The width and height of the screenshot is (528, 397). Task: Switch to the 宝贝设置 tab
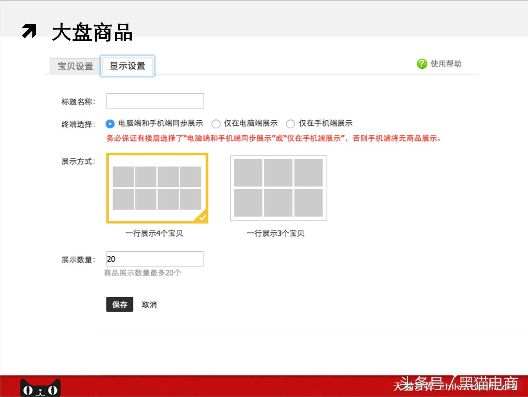(x=75, y=66)
